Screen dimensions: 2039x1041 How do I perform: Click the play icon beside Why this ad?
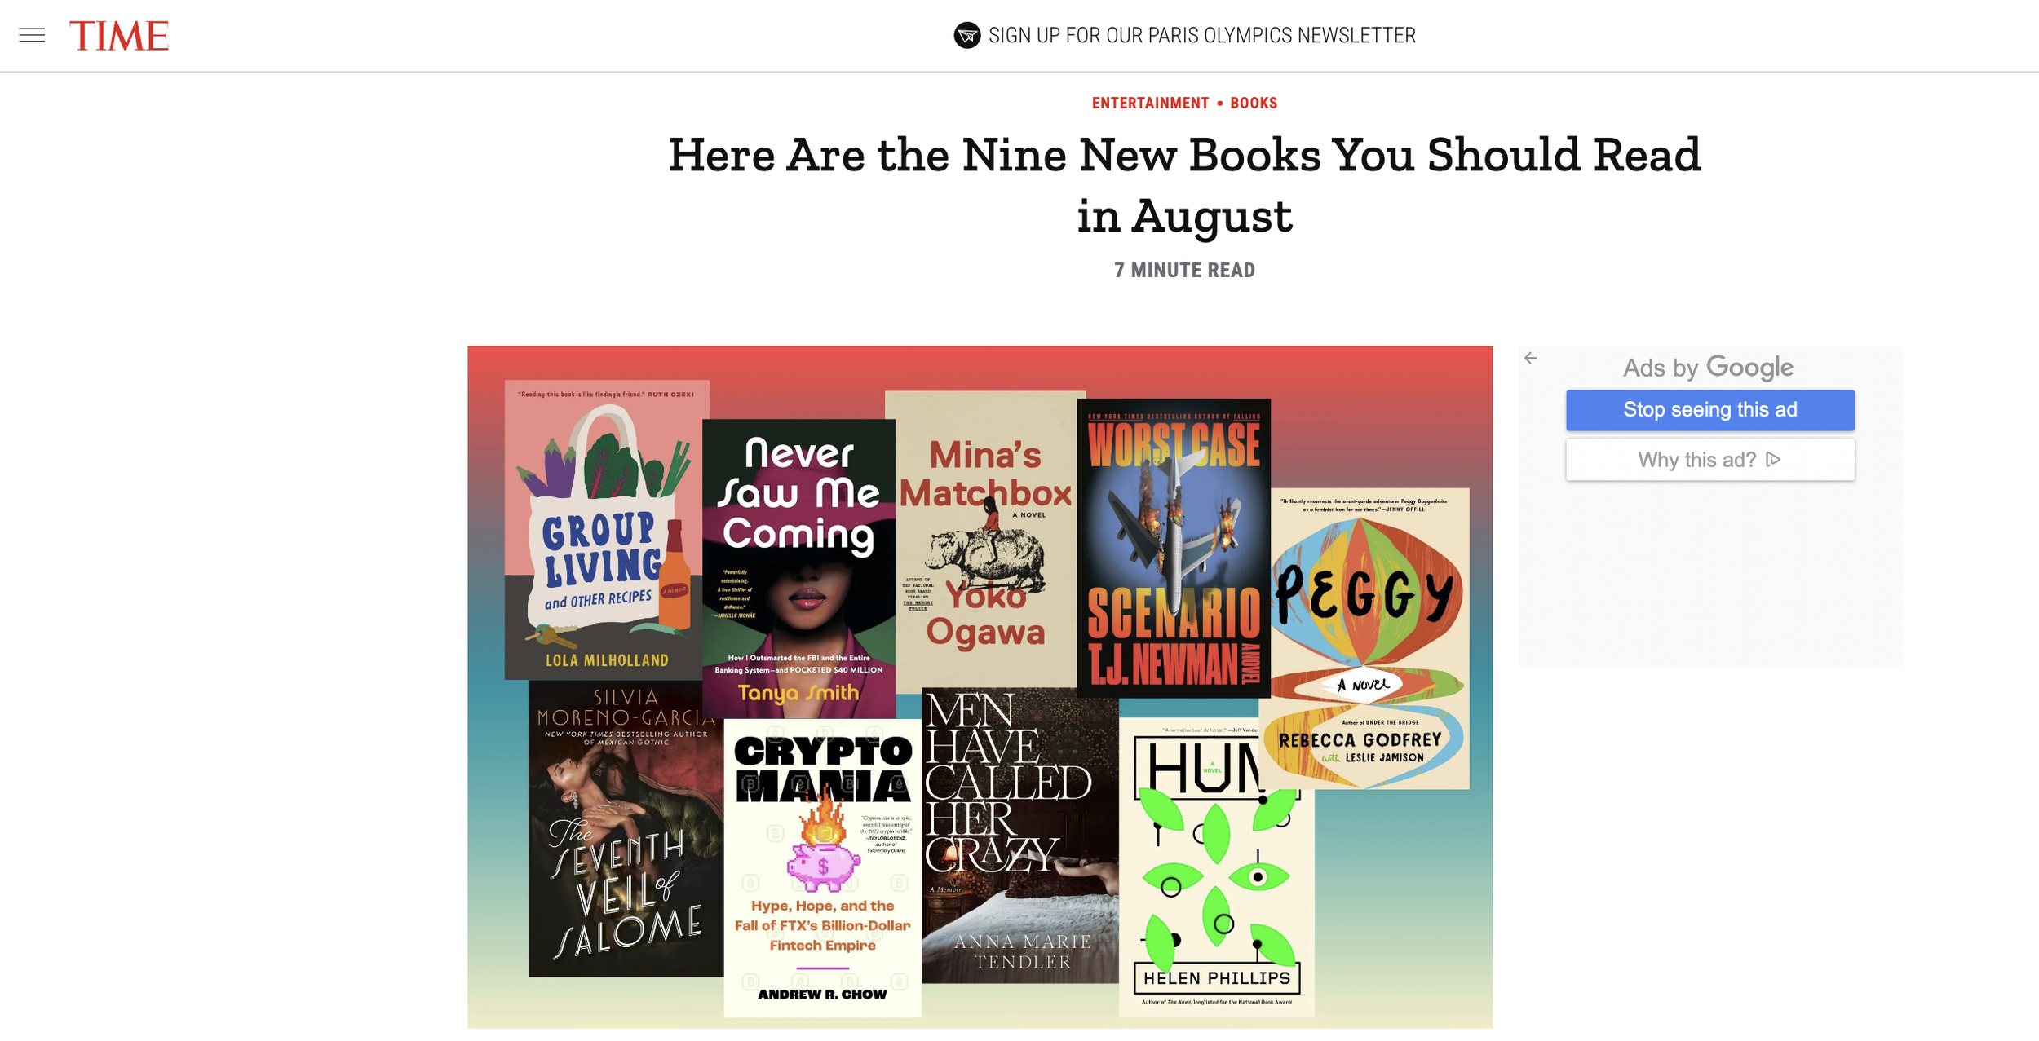pos(1773,460)
